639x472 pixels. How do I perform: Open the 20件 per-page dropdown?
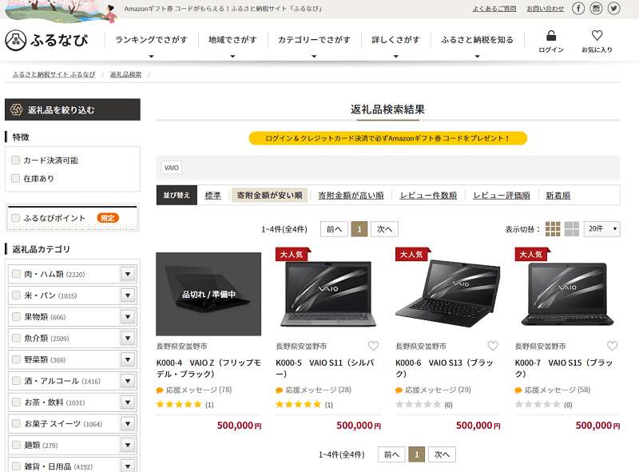tap(602, 229)
